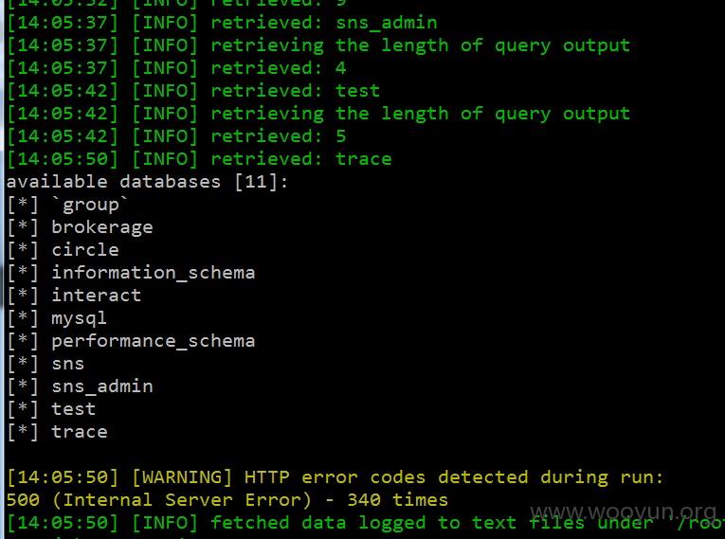Screen dimensions: 725x539
Task: Select the 'retrieved: 5' log line
Action: [x=176, y=136]
